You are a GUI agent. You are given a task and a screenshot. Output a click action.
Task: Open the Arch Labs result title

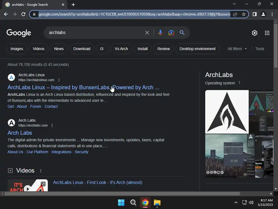tap(20, 133)
